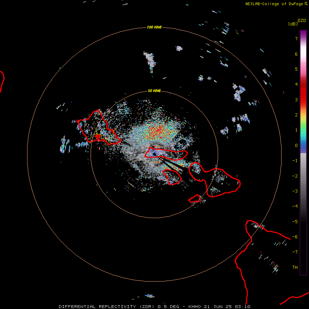This screenshot has width=309, height=309.
Task: Click the 2 value on color scale
Action: coord(296,115)
